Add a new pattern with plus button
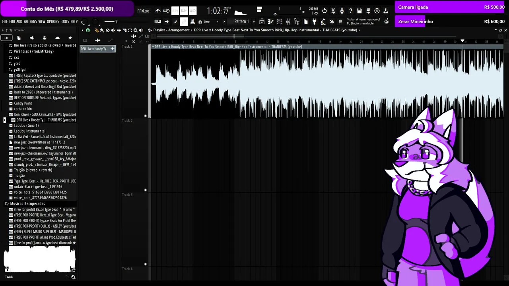This screenshot has width=509, height=286. click(254, 21)
